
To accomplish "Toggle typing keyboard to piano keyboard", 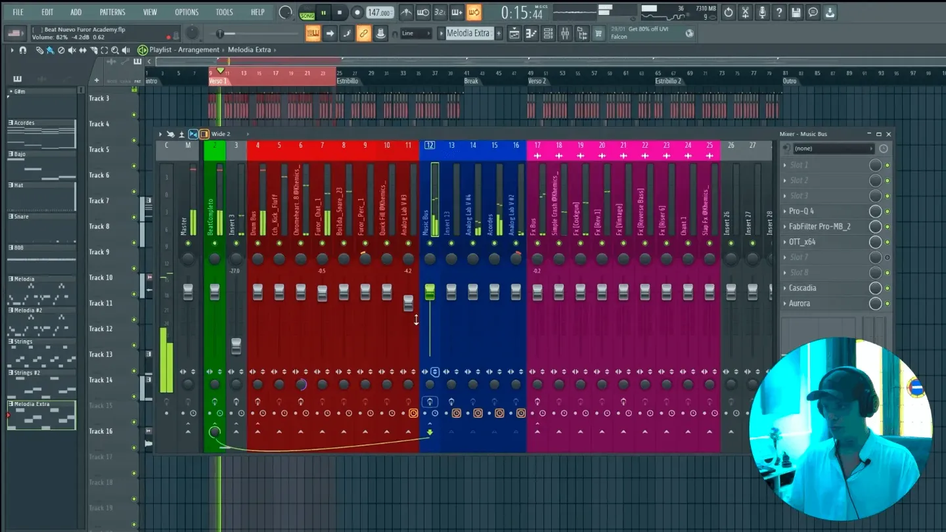I will tap(313, 33).
